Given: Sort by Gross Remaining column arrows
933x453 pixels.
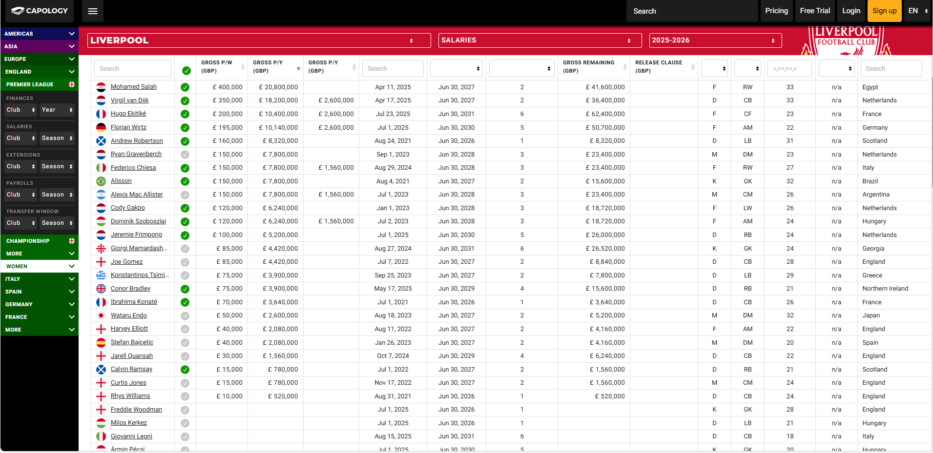Looking at the screenshot, I should coord(625,67).
